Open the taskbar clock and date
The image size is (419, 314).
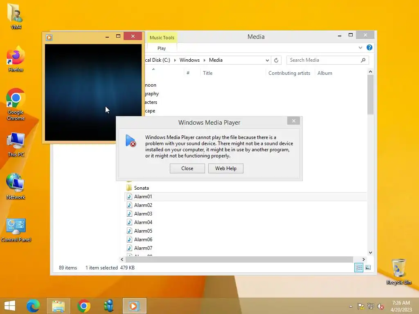coord(401,306)
